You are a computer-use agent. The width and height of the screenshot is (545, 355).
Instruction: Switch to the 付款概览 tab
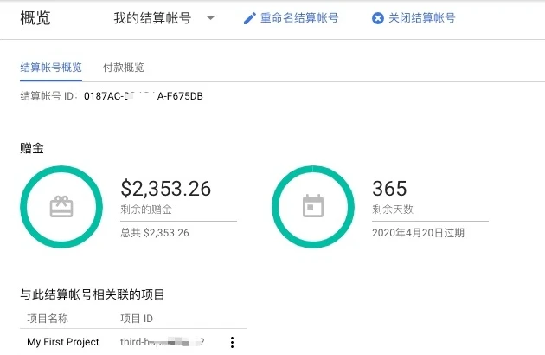pos(124,68)
